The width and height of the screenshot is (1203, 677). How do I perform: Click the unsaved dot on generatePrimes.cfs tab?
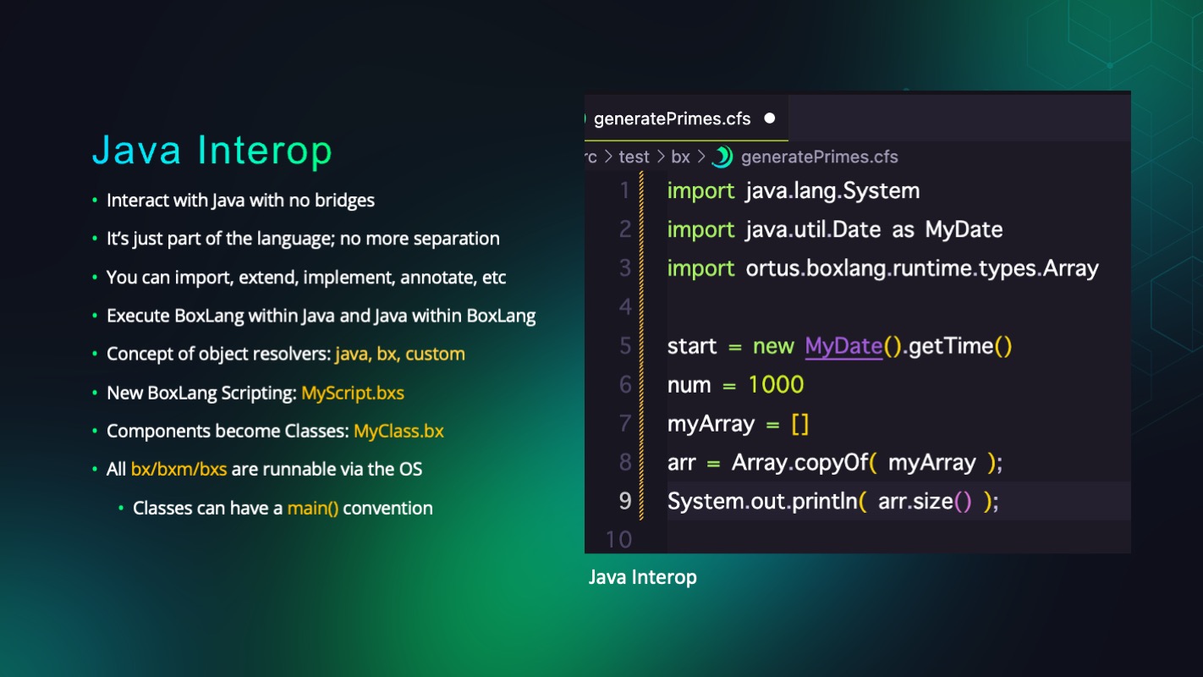pyautogui.click(x=770, y=118)
